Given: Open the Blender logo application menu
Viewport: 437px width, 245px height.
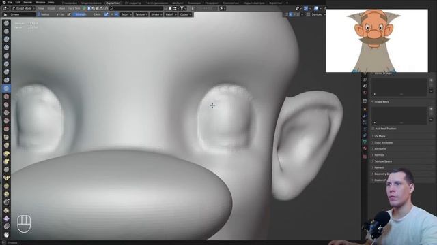Looking at the screenshot, I should [4, 3].
